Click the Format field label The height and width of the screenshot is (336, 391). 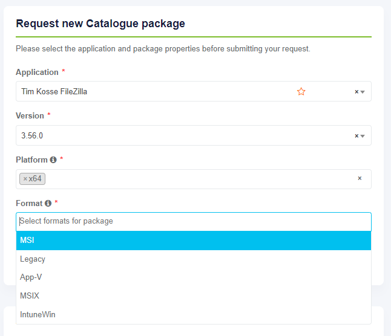pos(29,204)
